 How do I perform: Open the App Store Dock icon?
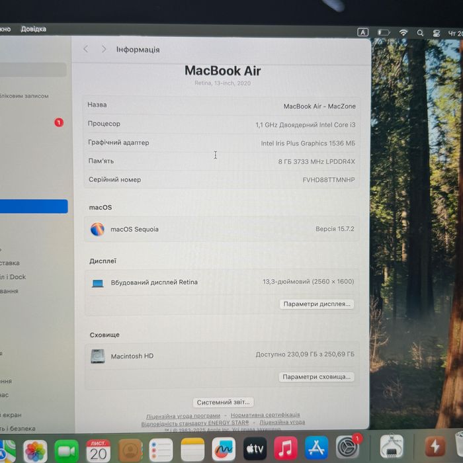click(x=316, y=448)
